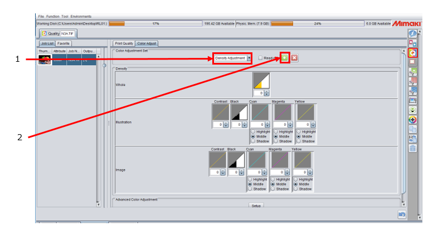The width and height of the screenshot is (443, 236).
Task: Switch to the Job List tab
Action: (x=47, y=43)
